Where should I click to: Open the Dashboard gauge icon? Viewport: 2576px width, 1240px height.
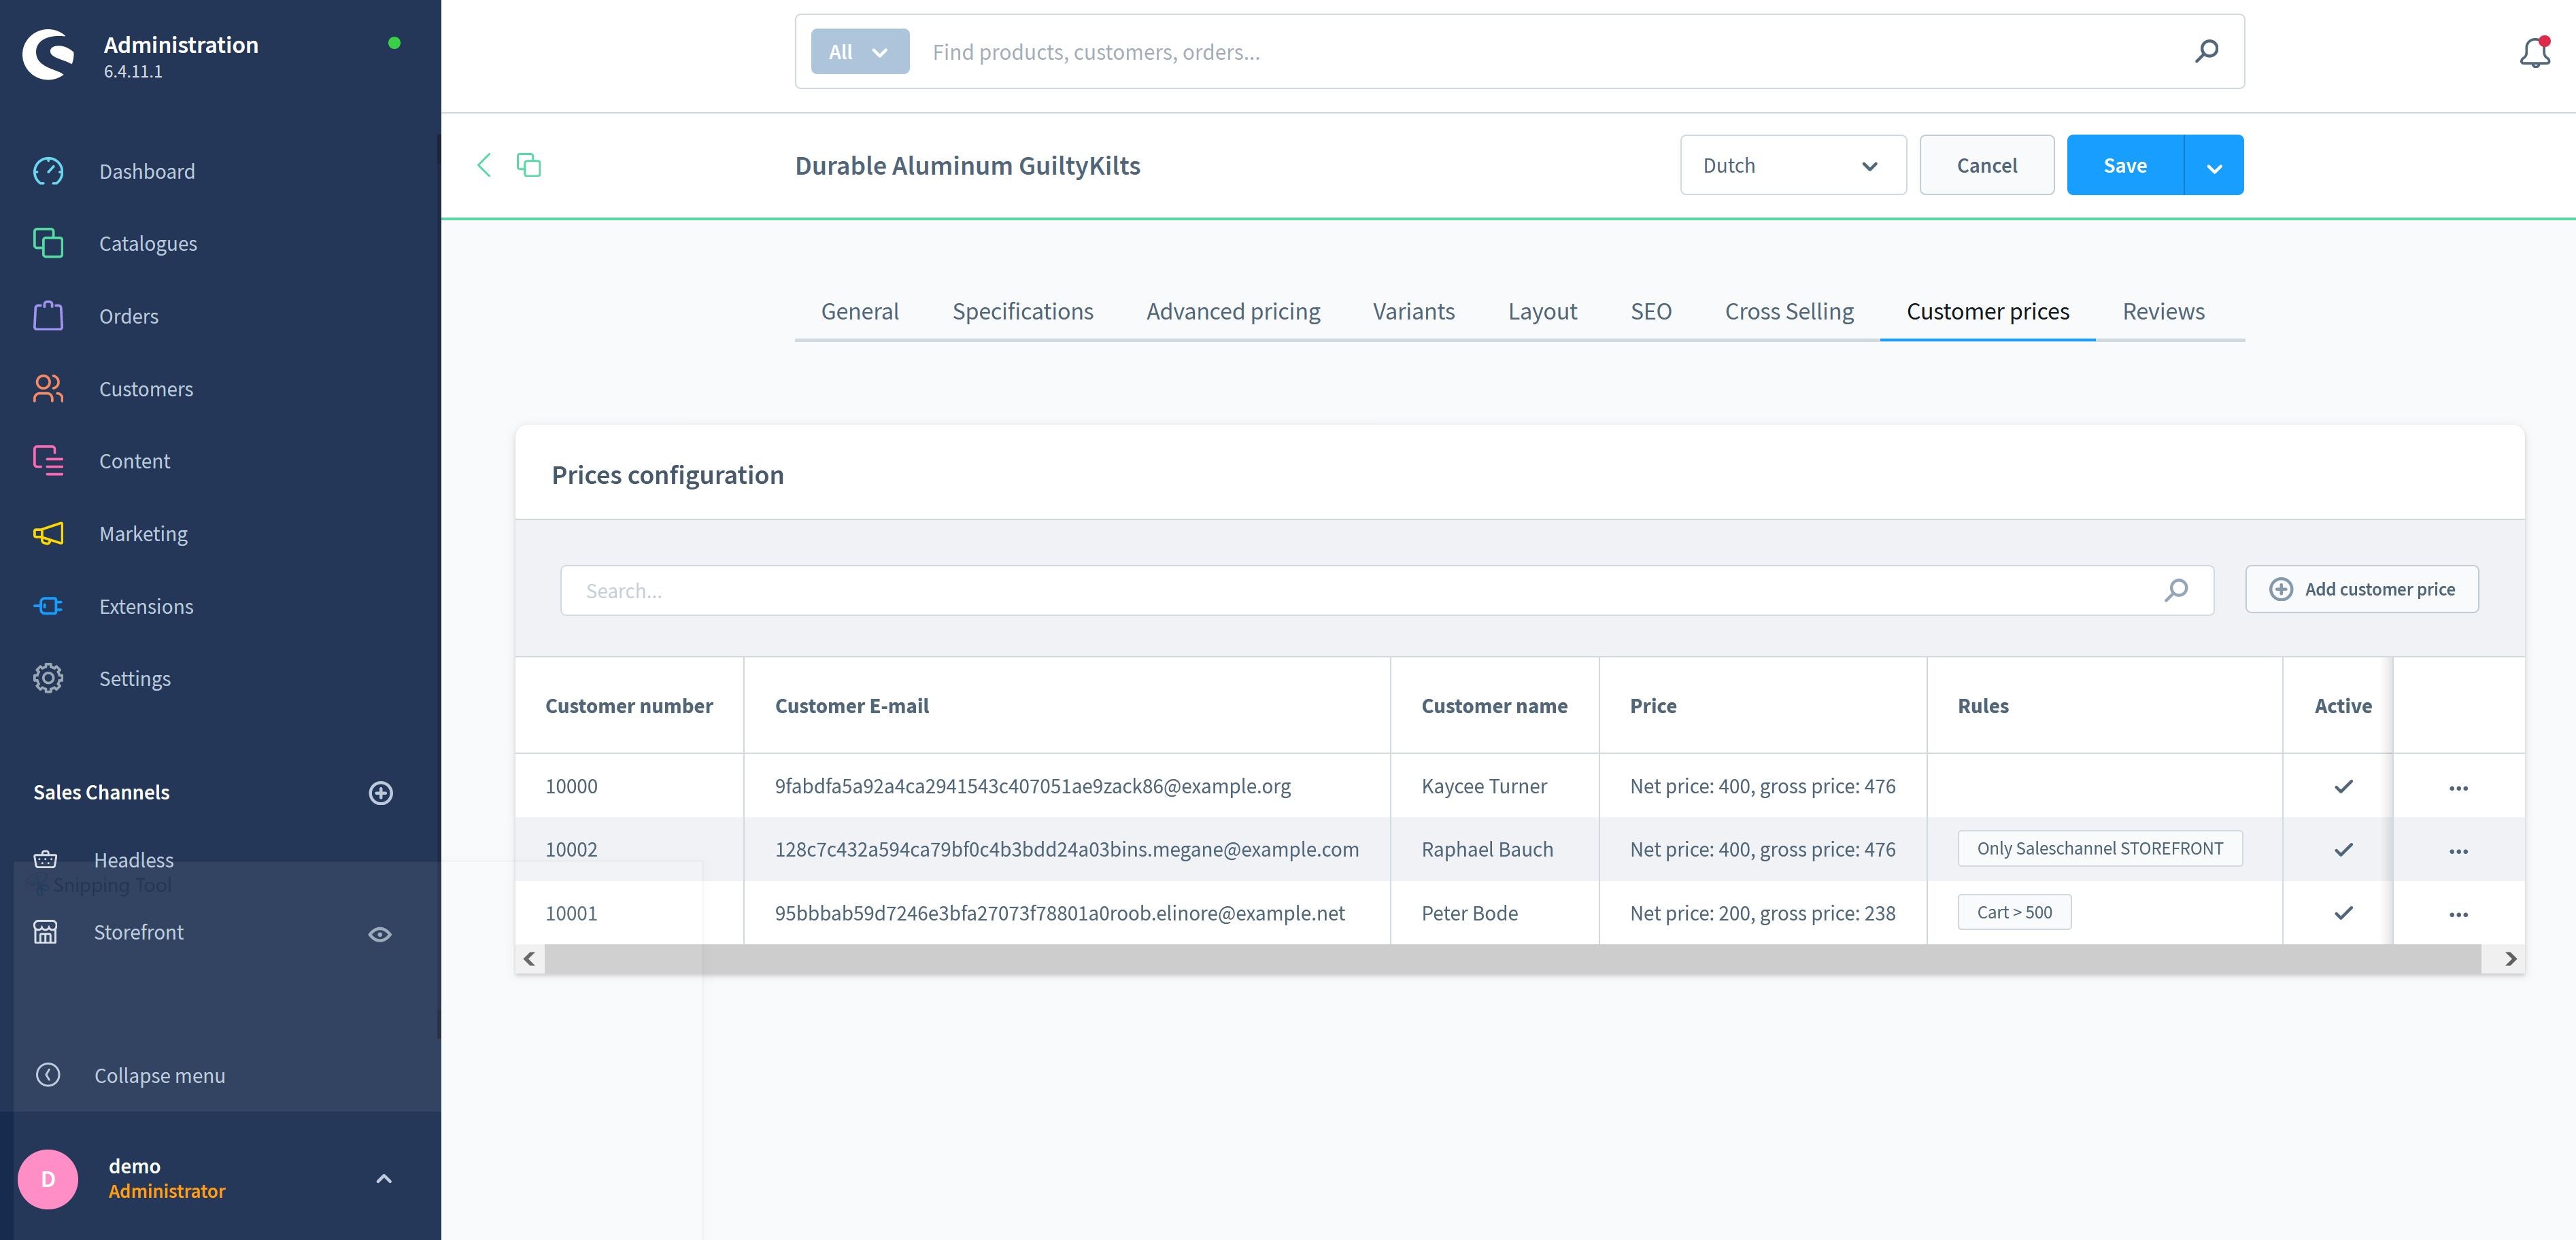tap(48, 171)
